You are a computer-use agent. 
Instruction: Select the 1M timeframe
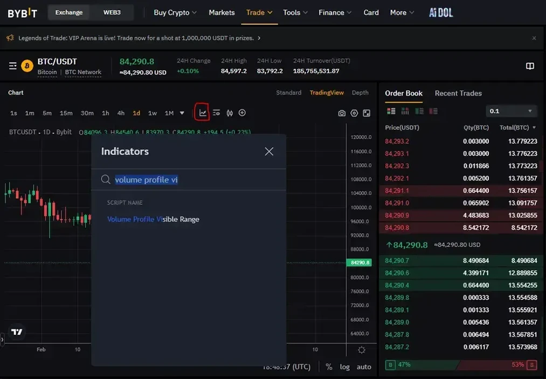coord(169,113)
